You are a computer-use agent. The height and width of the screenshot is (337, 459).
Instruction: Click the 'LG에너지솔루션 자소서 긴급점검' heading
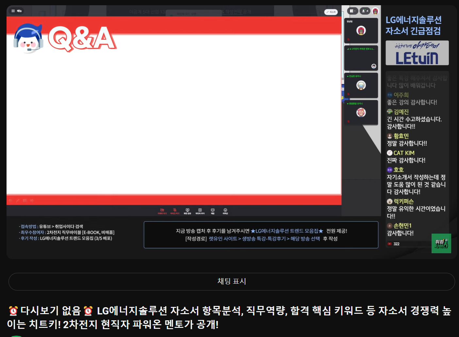(x=414, y=26)
